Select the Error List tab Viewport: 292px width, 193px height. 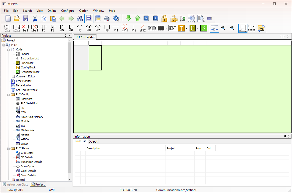[x=80, y=141]
